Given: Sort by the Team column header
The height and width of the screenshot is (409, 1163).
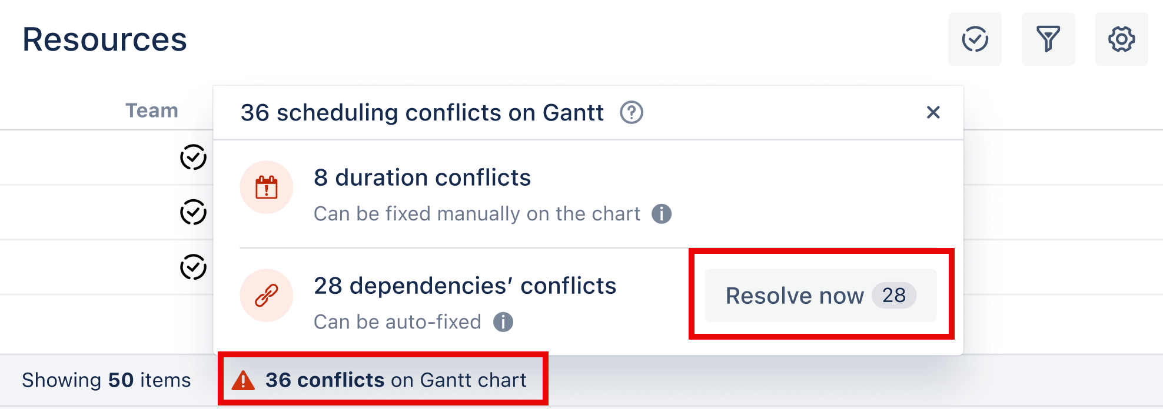Looking at the screenshot, I should pos(151,110).
